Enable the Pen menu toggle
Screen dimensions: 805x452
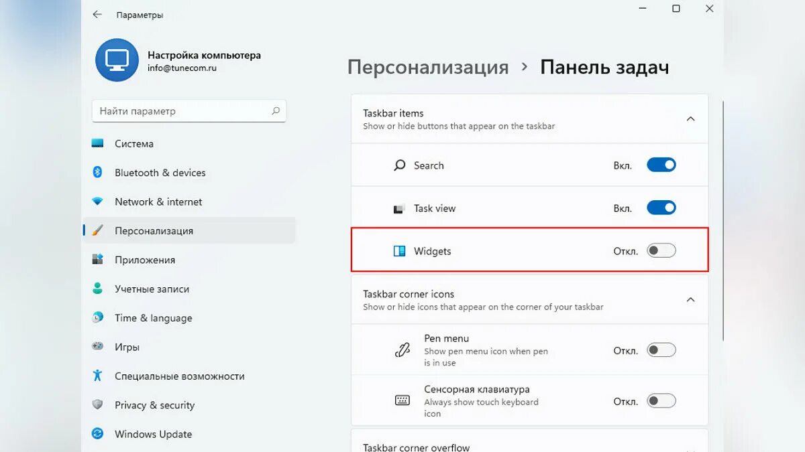[x=661, y=350]
